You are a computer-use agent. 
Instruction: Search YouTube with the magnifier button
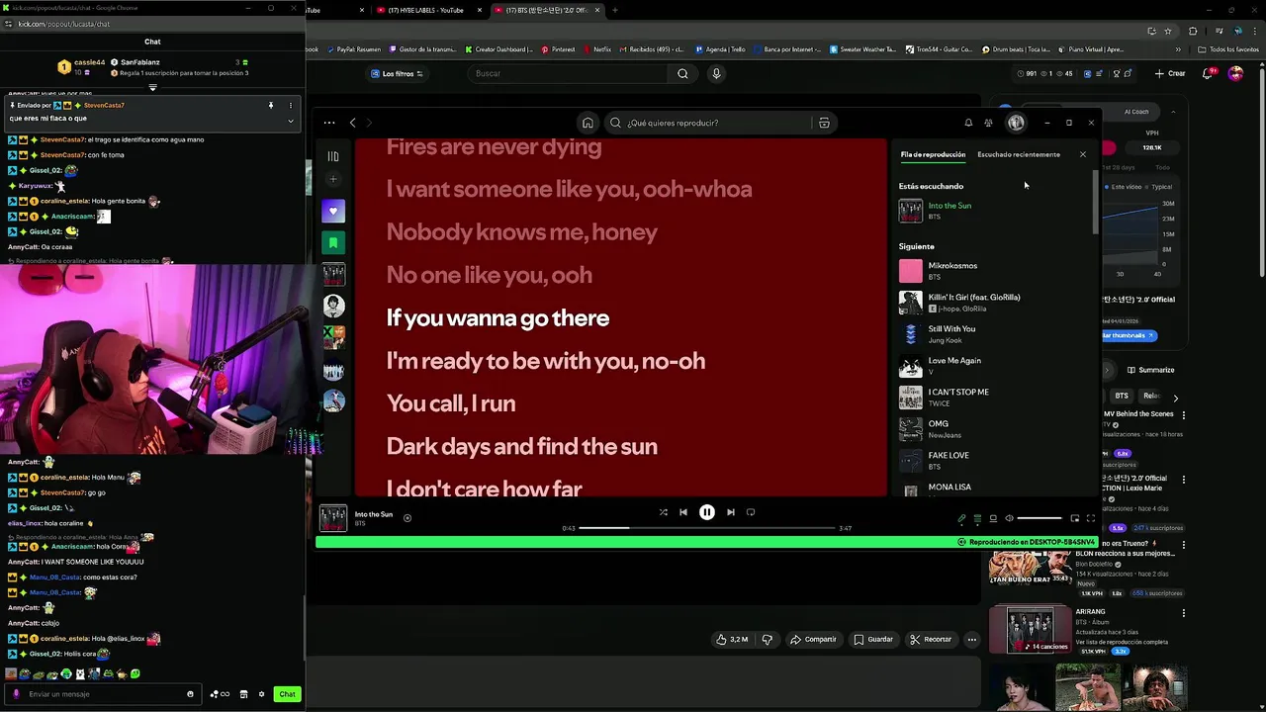point(682,73)
